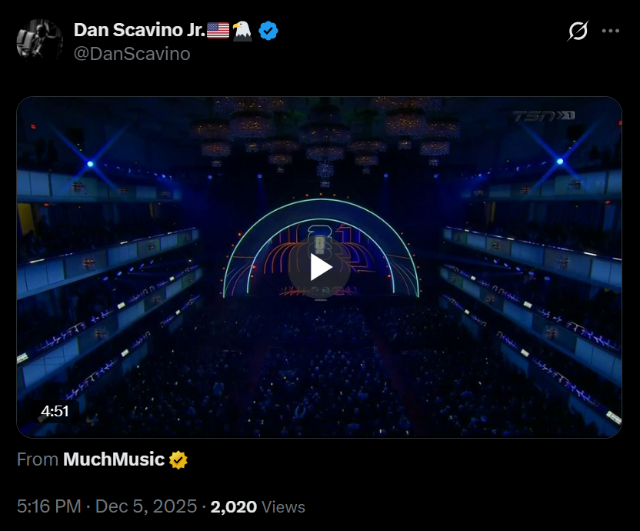Click the 4:51 video duration label
This screenshot has height=531, width=640.
tap(55, 411)
